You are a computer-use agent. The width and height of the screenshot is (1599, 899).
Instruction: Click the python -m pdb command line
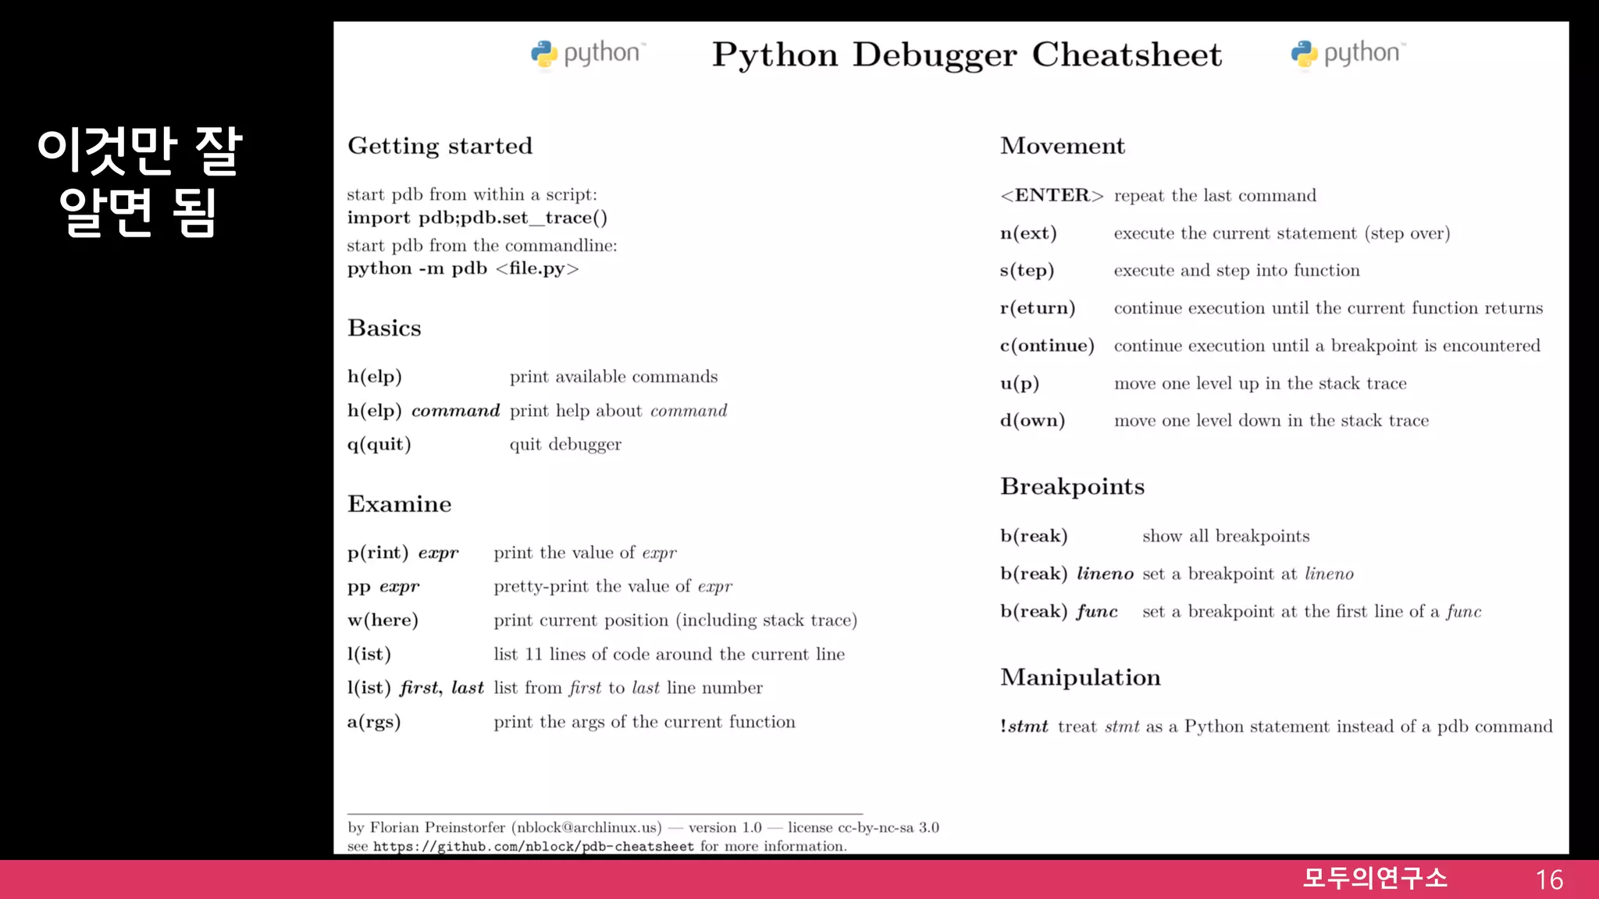pyautogui.click(x=463, y=268)
